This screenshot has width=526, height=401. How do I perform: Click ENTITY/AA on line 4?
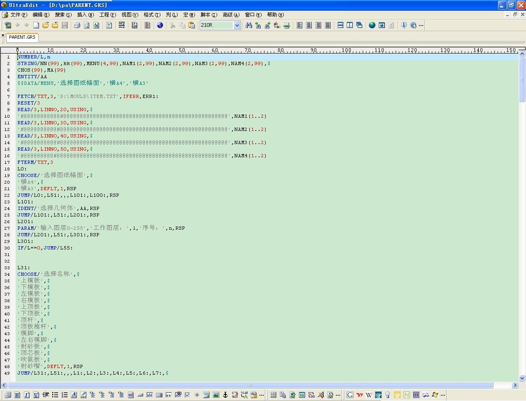(32, 77)
